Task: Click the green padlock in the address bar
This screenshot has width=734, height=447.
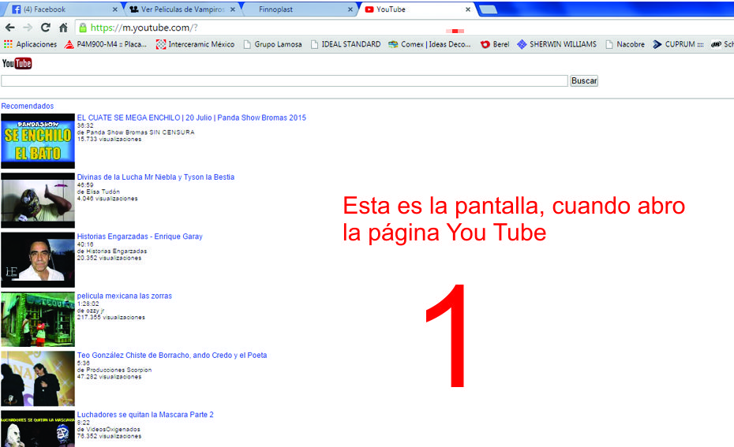Action: [83, 28]
